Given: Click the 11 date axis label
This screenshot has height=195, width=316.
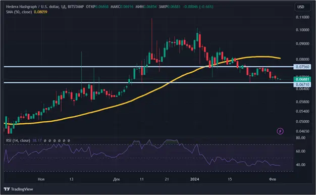Looking at the screenshot, I should pyautogui.click(x=142, y=179).
